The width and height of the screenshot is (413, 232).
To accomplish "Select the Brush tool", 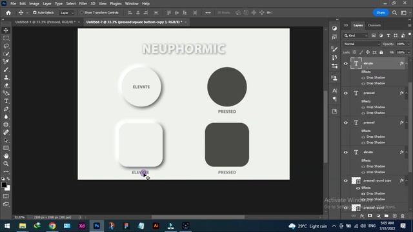I will [x=6, y=70].
